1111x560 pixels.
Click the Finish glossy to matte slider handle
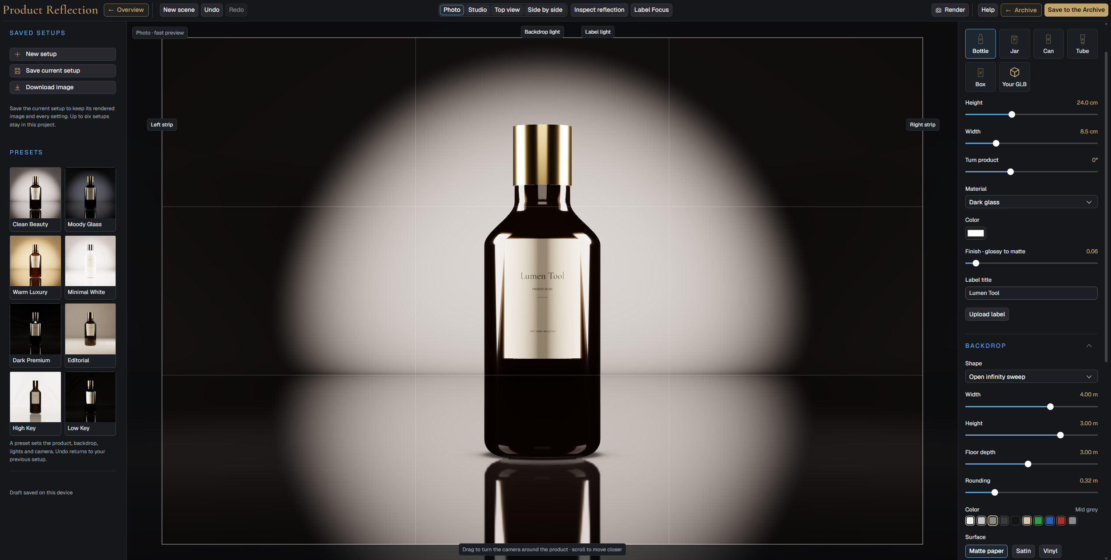click(x=976, y=263)
